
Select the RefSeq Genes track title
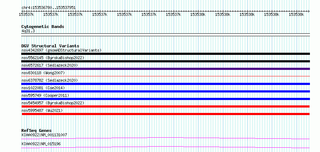click(36, 130)
